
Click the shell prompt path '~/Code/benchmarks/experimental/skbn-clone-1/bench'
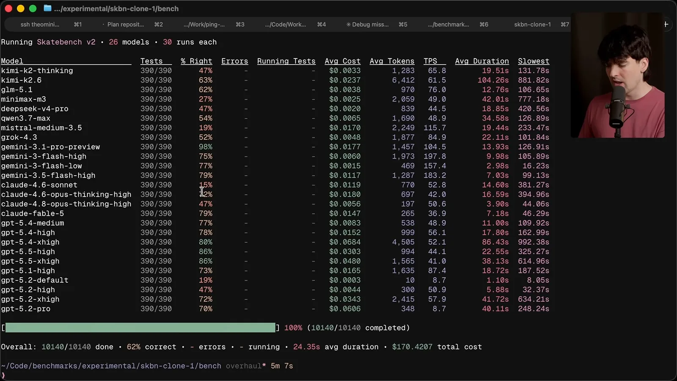(x=111, y=366)
